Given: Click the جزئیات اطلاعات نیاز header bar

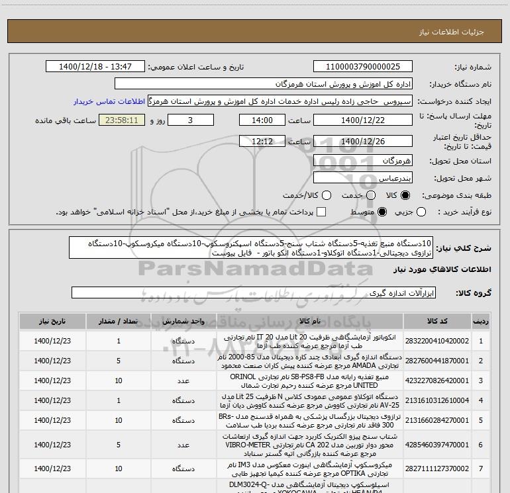Looking at the screenshot, I should click(255, 31).
